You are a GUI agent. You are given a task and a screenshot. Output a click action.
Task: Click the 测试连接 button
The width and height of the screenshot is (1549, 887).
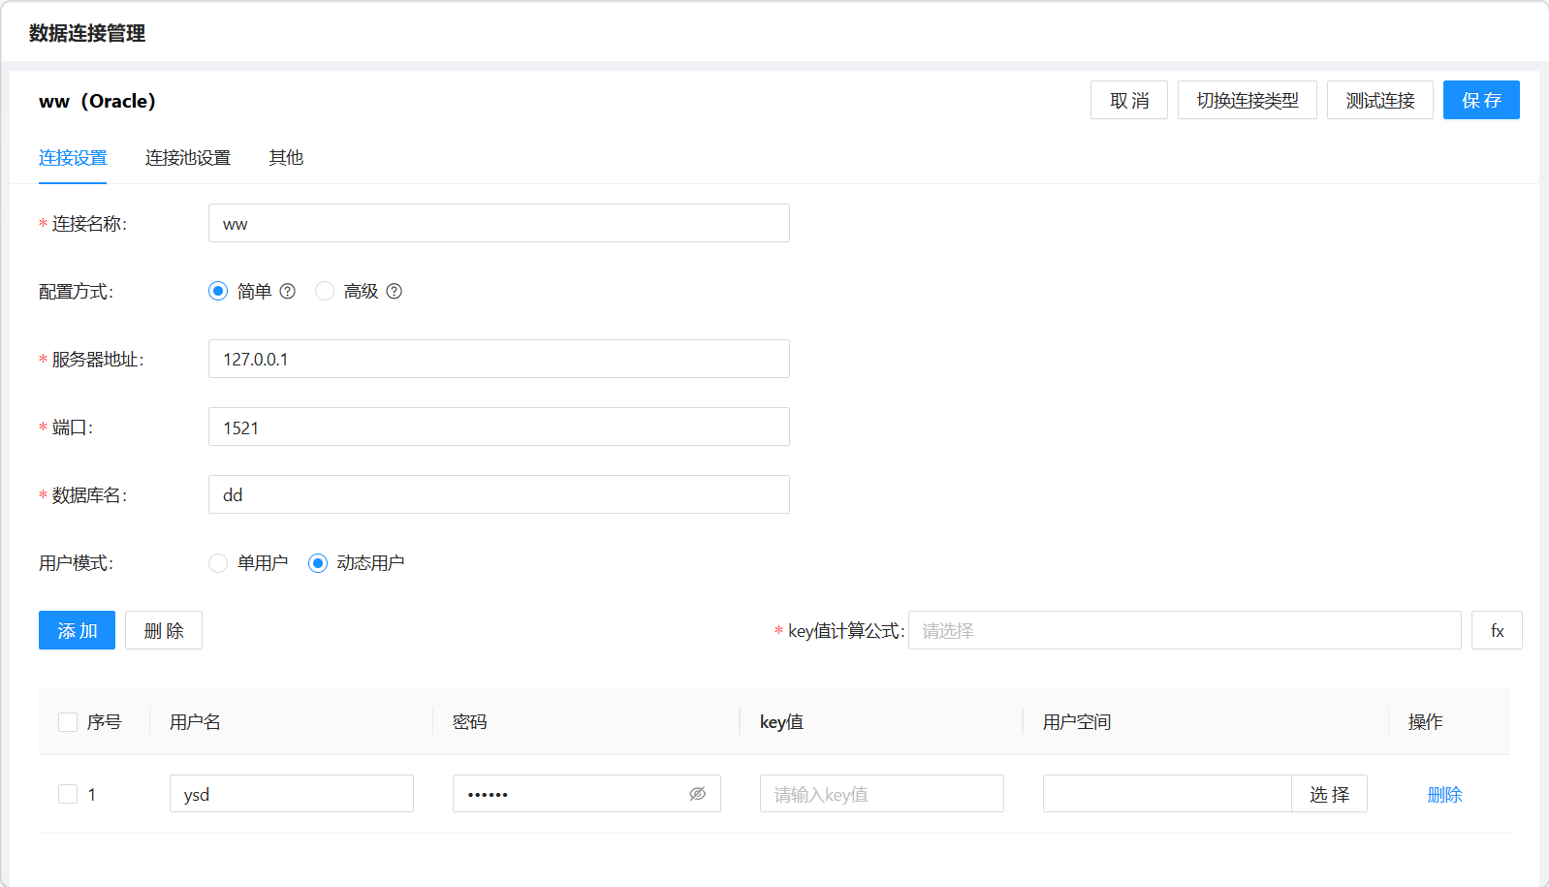[1379, 101]
